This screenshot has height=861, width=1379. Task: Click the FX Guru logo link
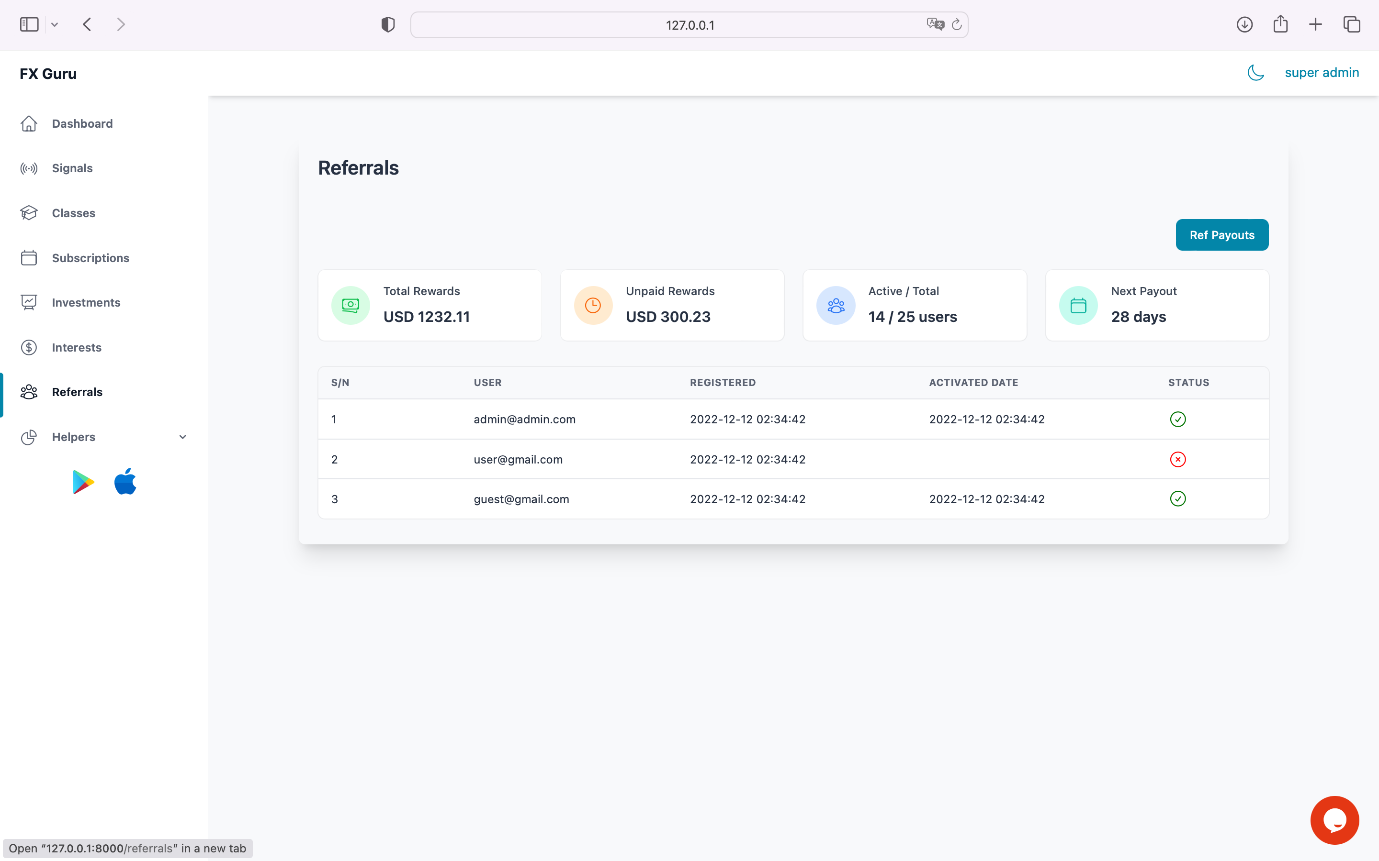coord(48,74)
